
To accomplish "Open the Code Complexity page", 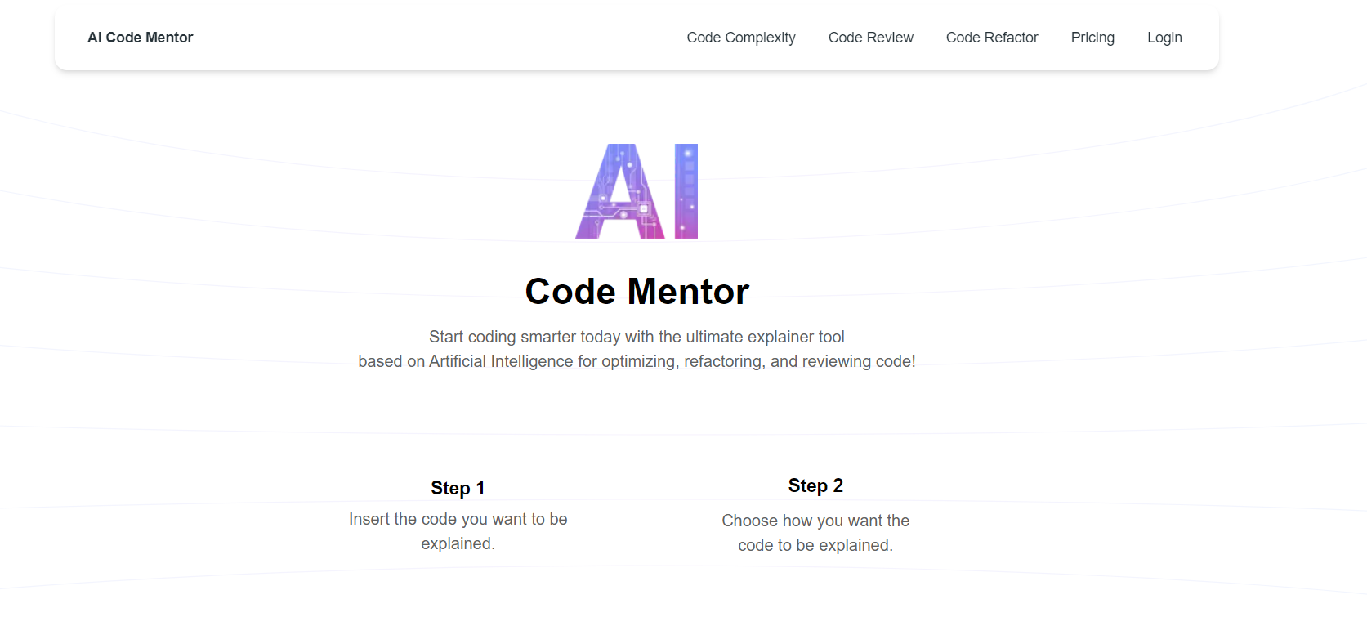I will (x=740, y=38).
